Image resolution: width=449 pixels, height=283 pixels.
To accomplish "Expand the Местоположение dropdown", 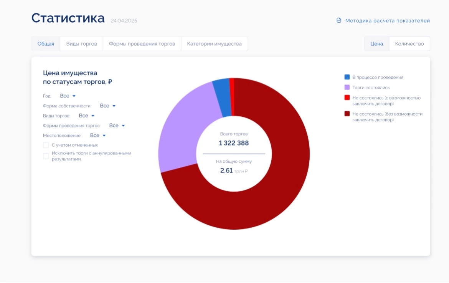I will pos(98,135).
